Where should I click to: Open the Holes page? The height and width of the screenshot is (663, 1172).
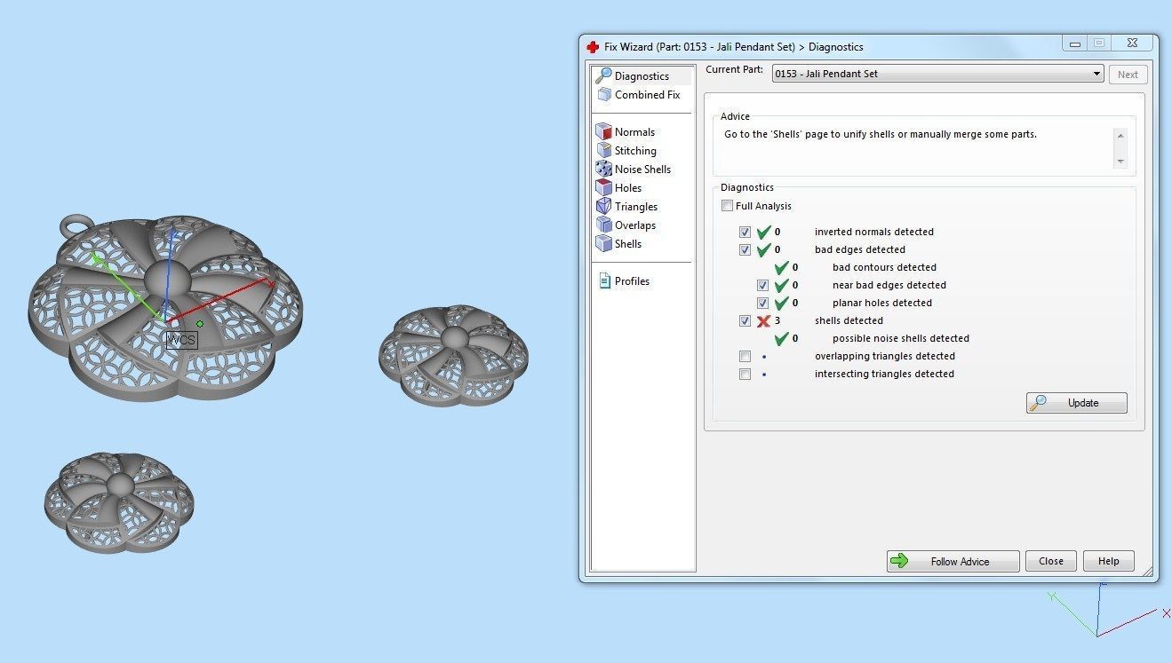click(628, 188)
